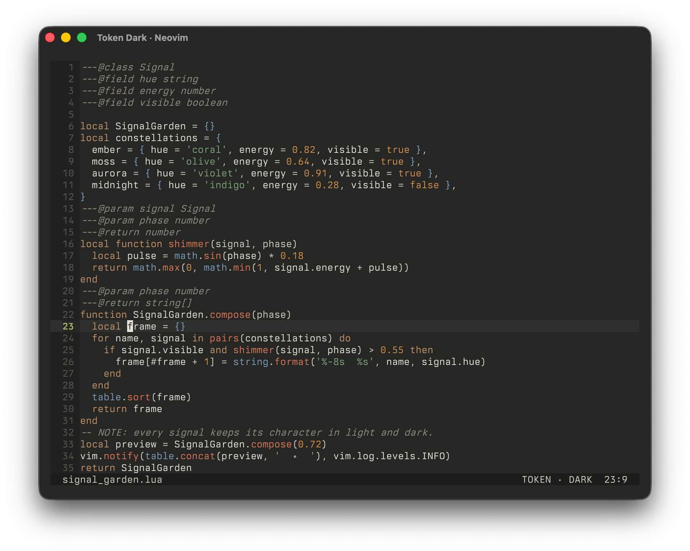Screen dimensions: 690x551
Task: Click '@class Signal' comment on line 1
Action: tap(136, 67)
